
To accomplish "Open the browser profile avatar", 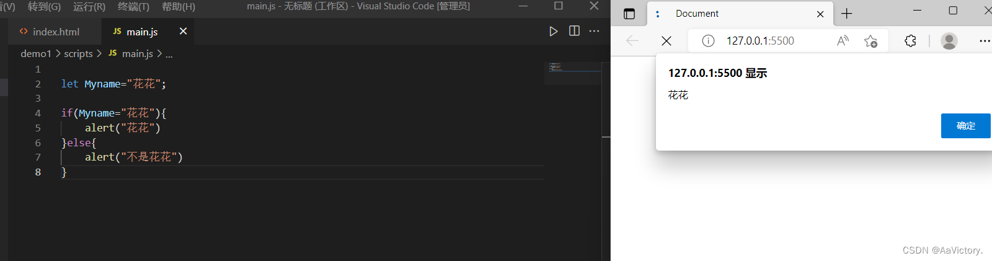I will [x=949, y=41].
